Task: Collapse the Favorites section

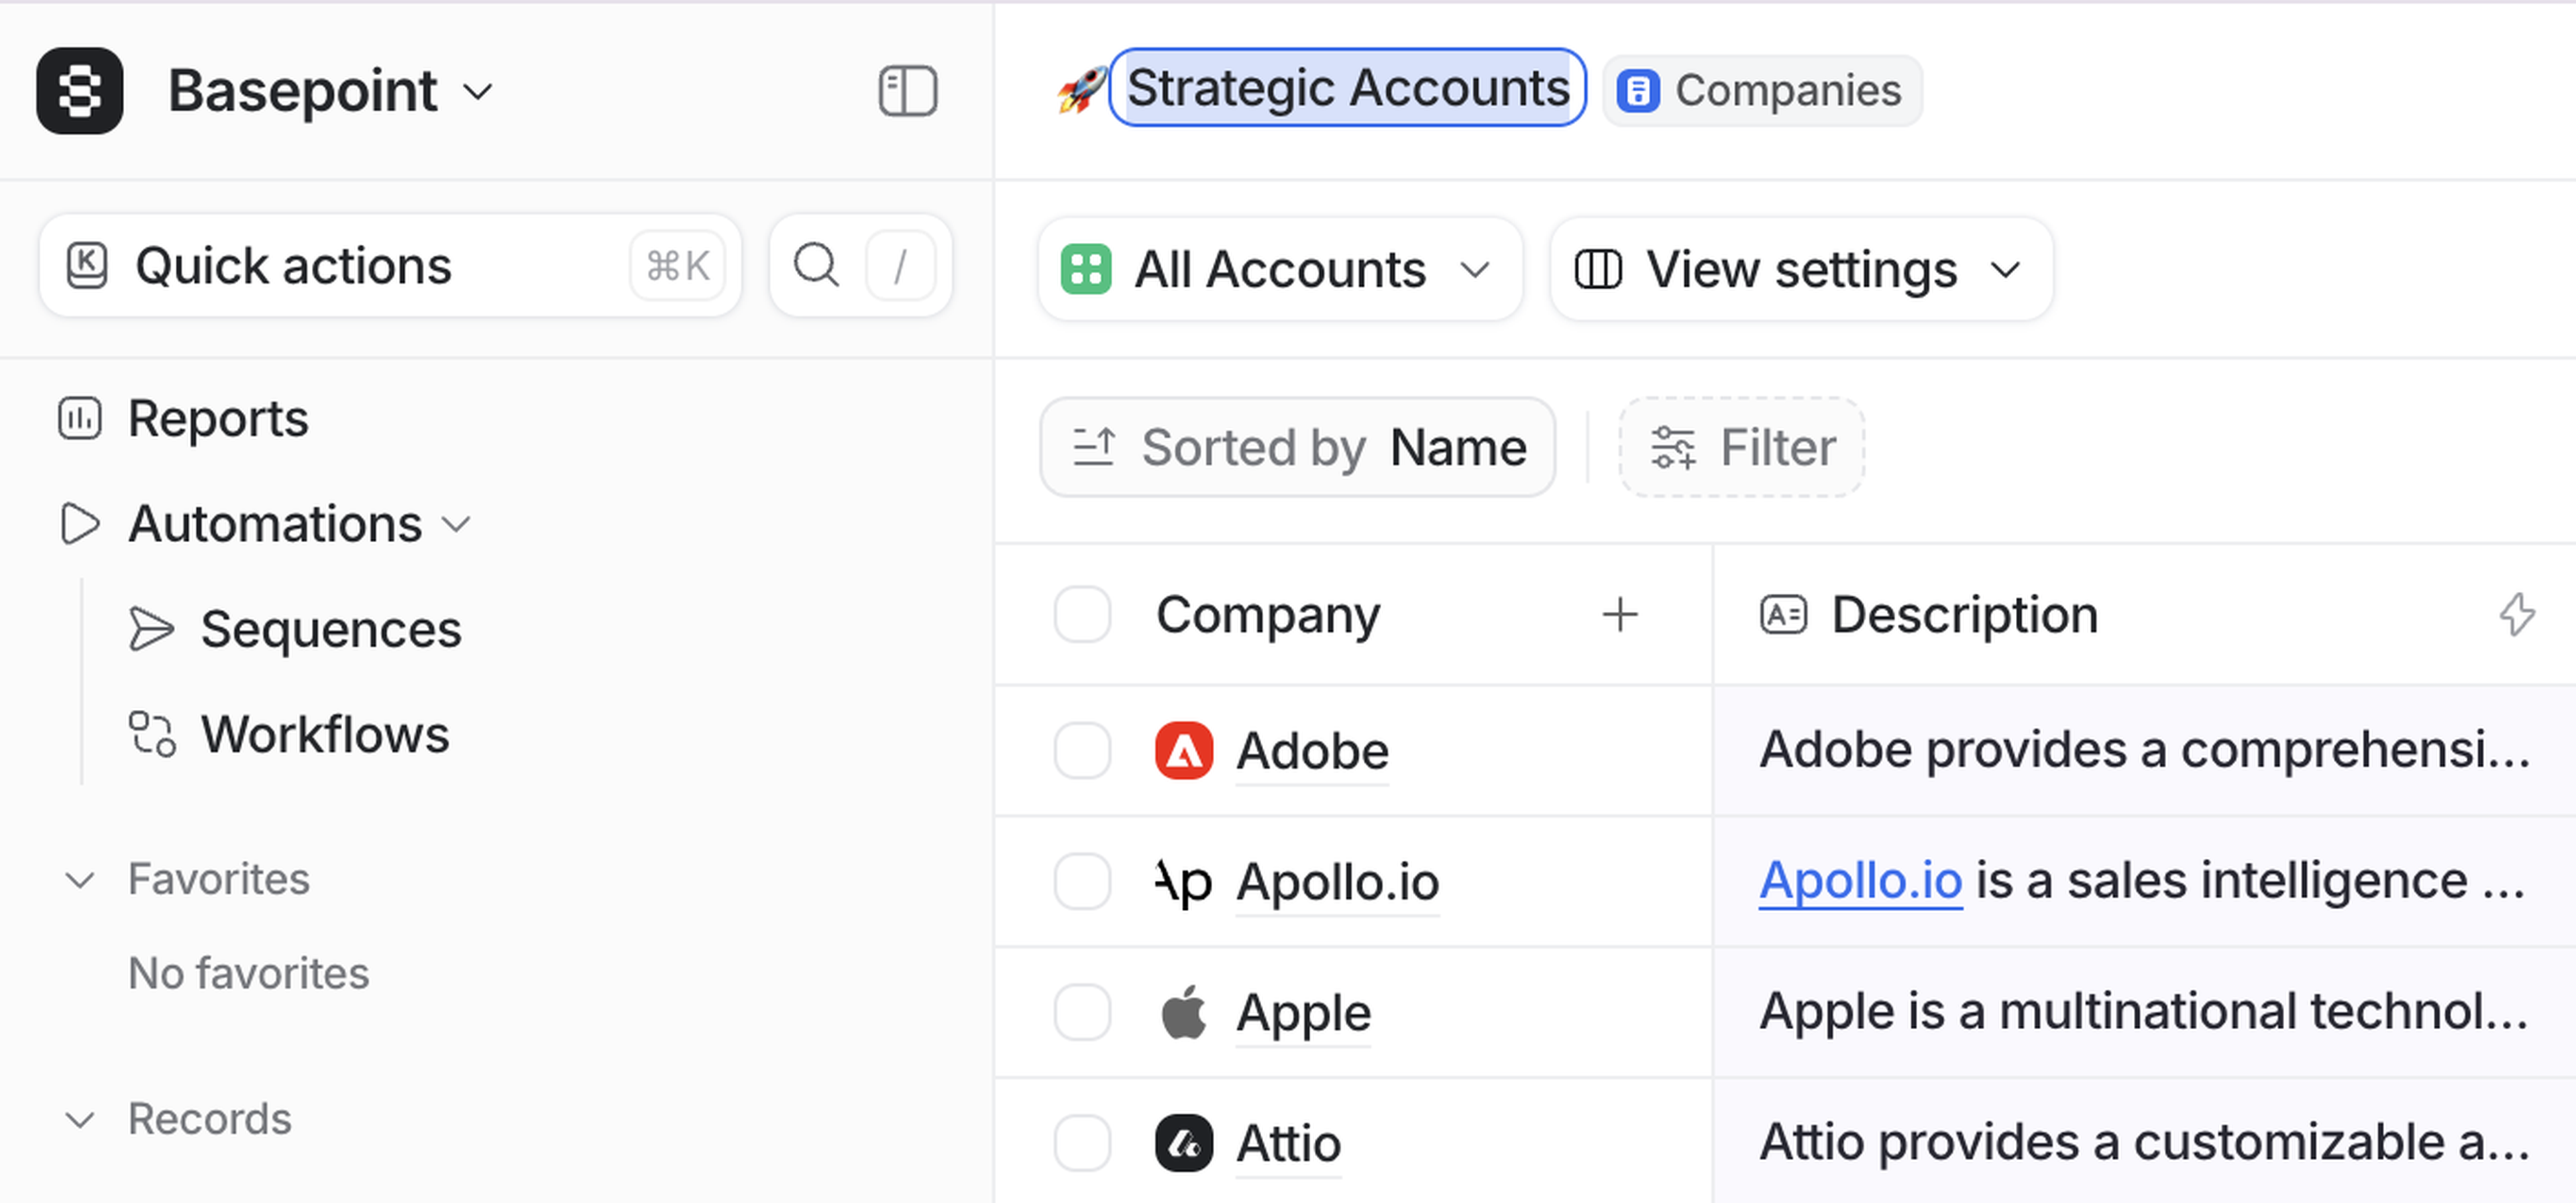Action: pyautogui.click(x=80, y=880)
